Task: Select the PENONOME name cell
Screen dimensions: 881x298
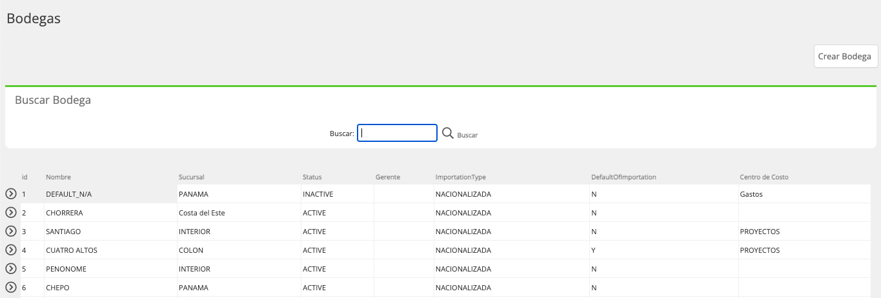Action: (x=110, y=269)
